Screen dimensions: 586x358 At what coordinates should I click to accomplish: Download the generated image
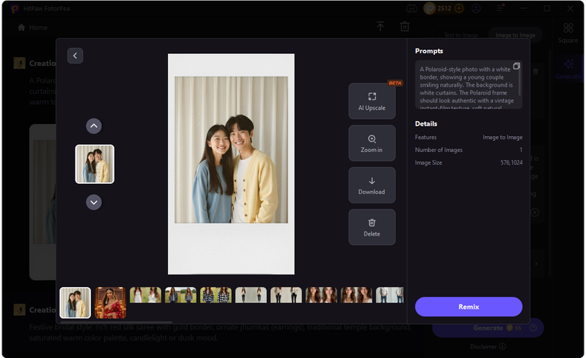point(372,185)
